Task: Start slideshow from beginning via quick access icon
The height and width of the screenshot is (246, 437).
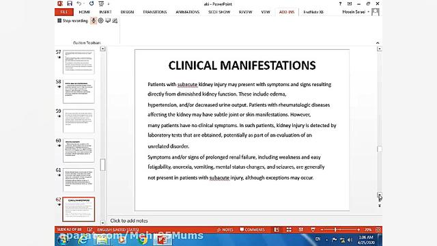Action: point(101,3)
